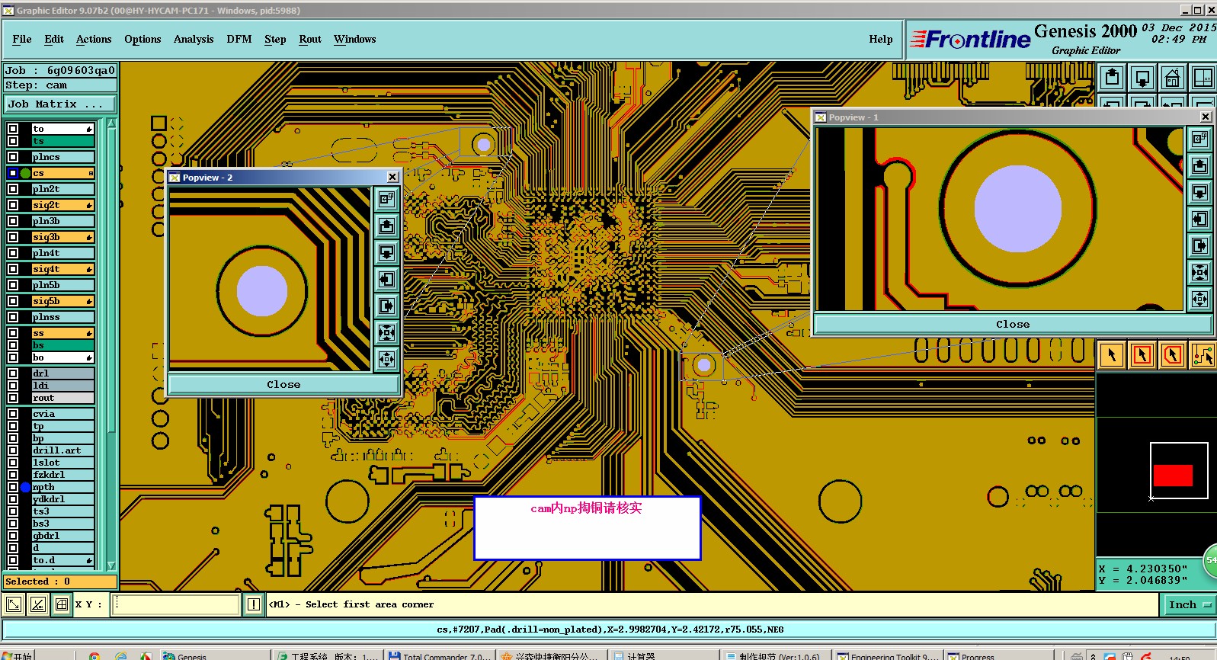Select the single-feature arrow select tool

pos(1112,355)
